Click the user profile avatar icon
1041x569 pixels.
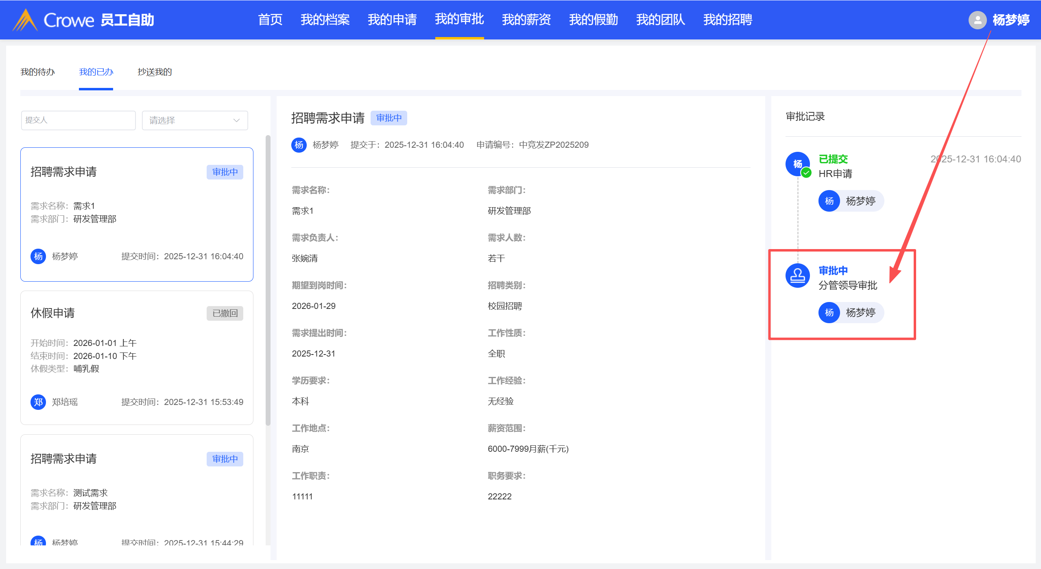(978, 20)
